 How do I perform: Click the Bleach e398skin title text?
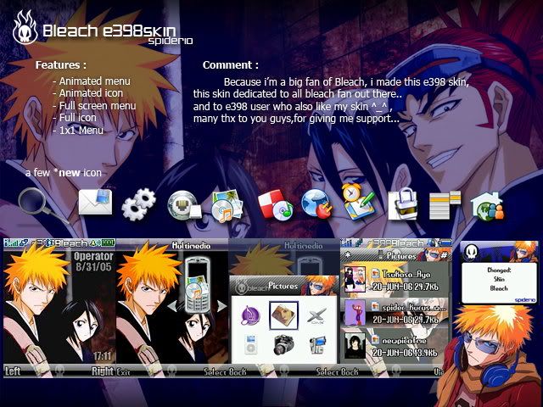109,31
